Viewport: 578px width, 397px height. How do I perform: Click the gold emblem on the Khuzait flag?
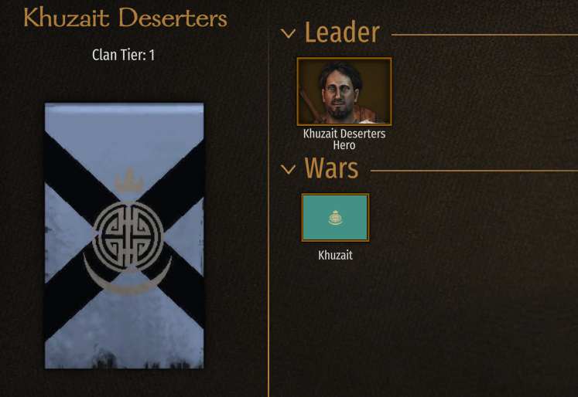335,218
